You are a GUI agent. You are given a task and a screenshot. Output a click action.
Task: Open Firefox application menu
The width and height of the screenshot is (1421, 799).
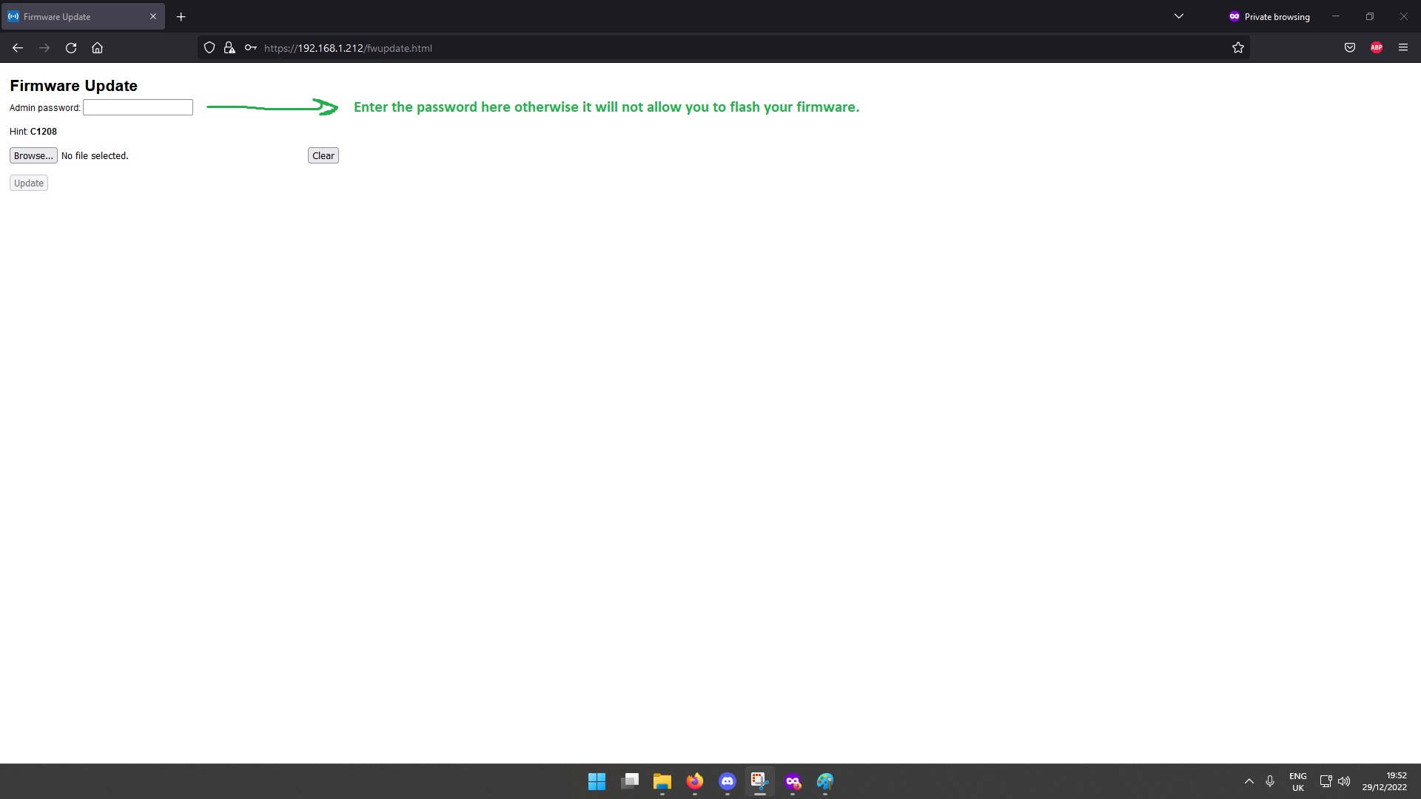pos(1403,47)
